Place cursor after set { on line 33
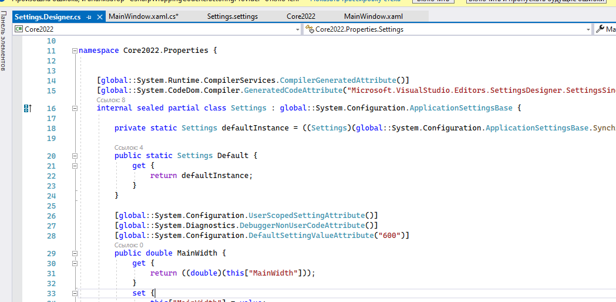 pyautogui.click(x=156, y=293)
